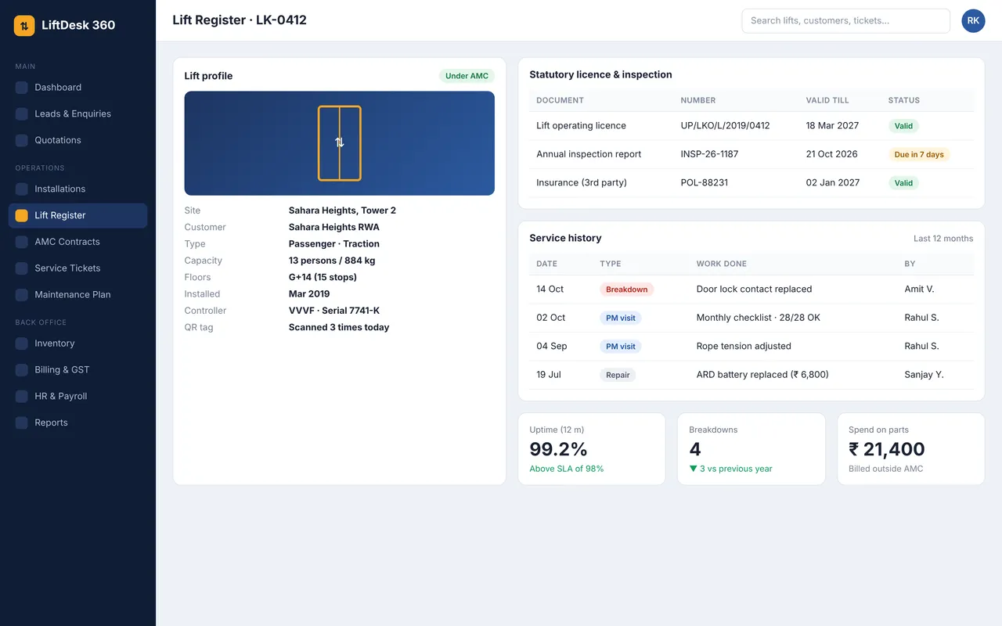Image resolution: width=1002 pixels, height=626 pixels.
Task: Click technician name Sanjay Y.
Action: point(924,375)
